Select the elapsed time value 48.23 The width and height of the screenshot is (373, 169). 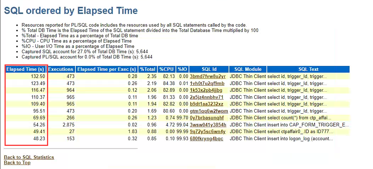[x=39, y=138]
